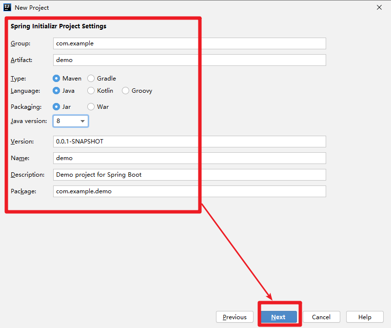Click the Packaging label
This screenshot has height=328, width=391.
coord(26,107)
